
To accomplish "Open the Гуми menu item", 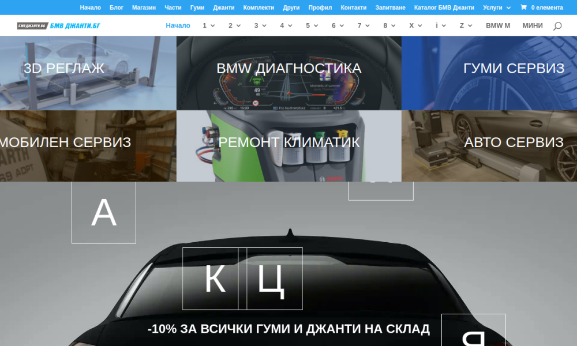I will pyautogui.click(x=197, y=7).
